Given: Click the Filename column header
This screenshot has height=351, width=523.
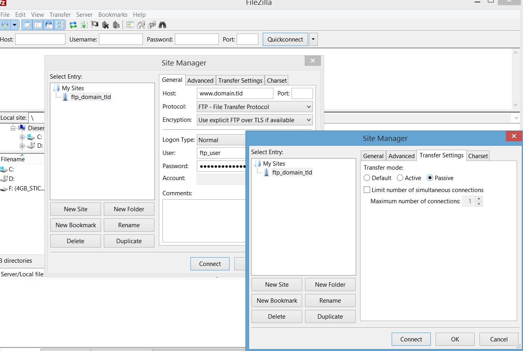Looking at the screenshot, I should [22, 159].
